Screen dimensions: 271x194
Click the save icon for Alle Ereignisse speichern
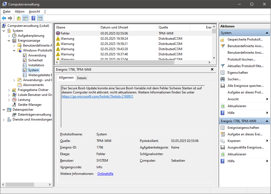(223, 86)
